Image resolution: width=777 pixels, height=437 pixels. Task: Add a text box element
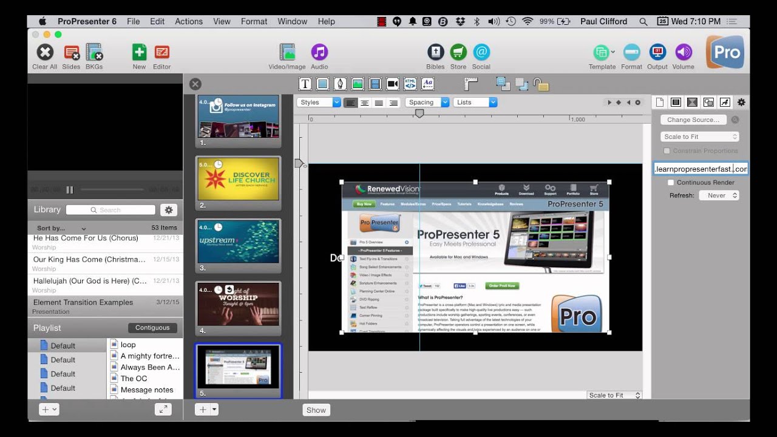(x=305, y=84)
